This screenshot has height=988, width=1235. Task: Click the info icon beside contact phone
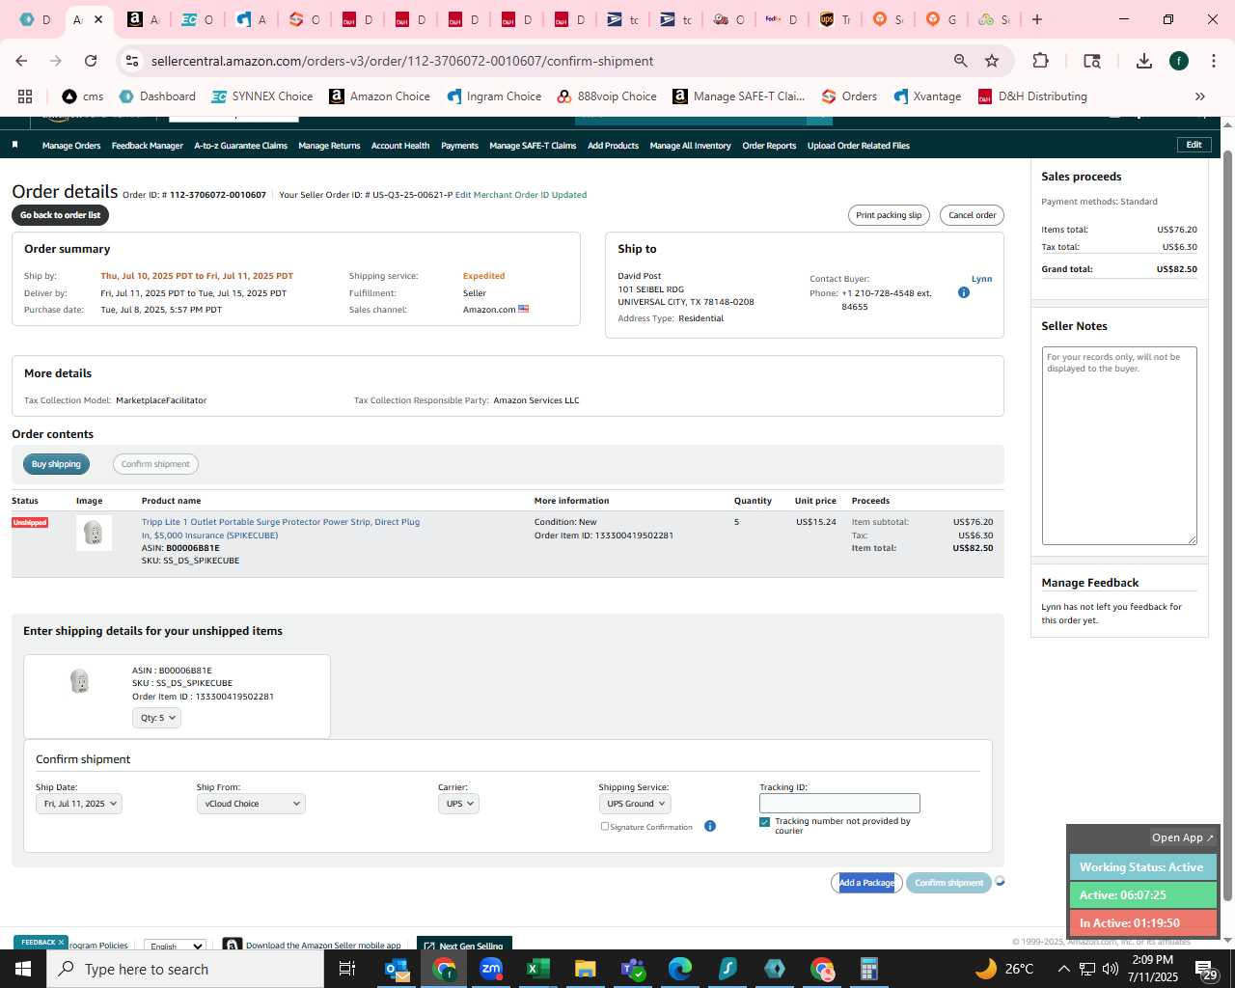point(963,292)
